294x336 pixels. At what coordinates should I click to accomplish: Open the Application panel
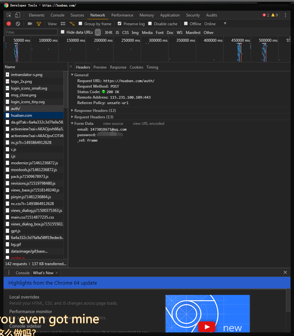click(x=170, y=15)
